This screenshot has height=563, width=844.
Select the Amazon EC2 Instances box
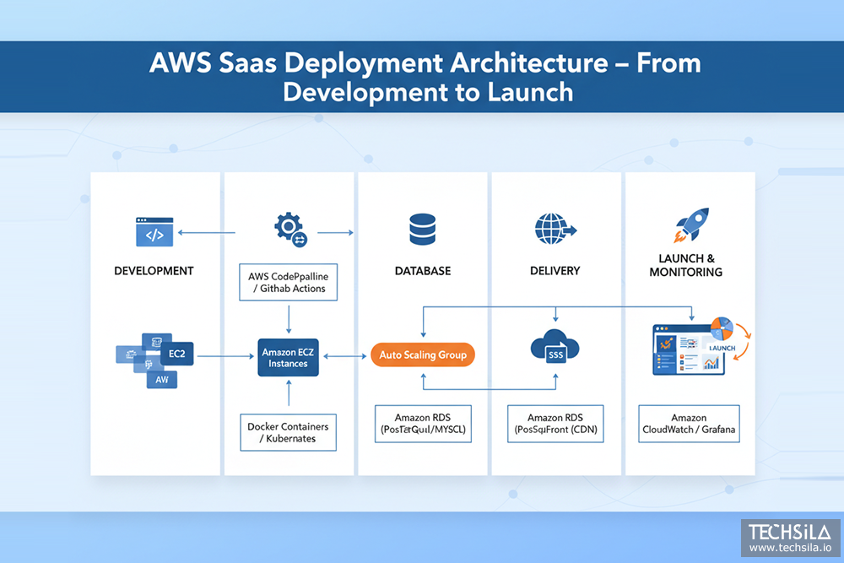(289, 356)
